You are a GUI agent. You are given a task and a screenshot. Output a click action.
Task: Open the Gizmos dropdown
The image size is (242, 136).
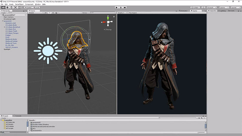click(85, 13)
